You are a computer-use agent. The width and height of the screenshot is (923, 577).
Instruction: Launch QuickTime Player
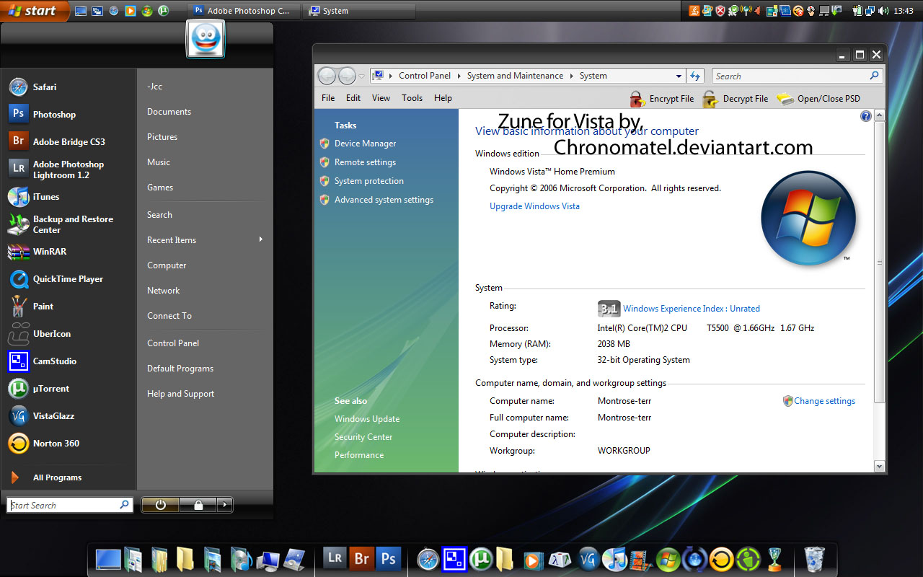point(69,278)
